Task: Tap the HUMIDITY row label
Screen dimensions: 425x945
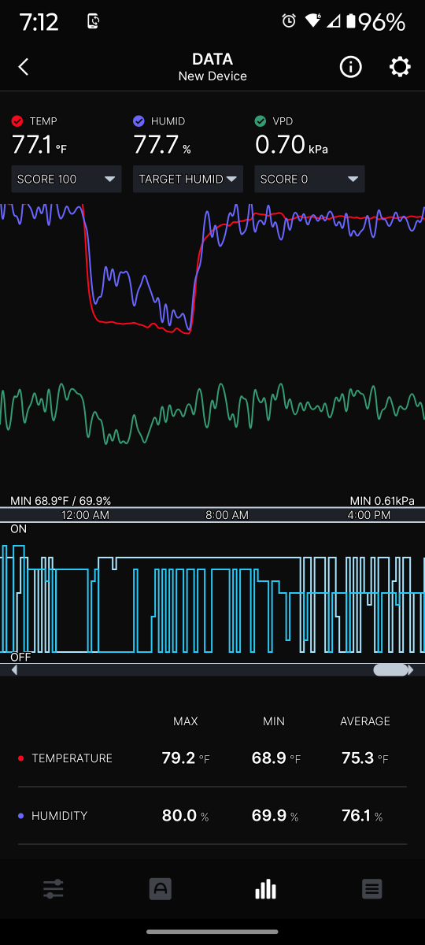Action: click(x=59, y=816)
